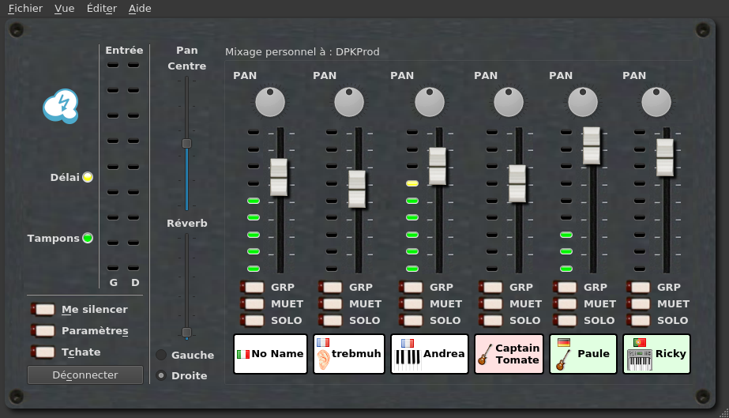Screen dimensions: 729x418
Task: Click the ear icon on trebmuh tag
Action: coord(324,360)
